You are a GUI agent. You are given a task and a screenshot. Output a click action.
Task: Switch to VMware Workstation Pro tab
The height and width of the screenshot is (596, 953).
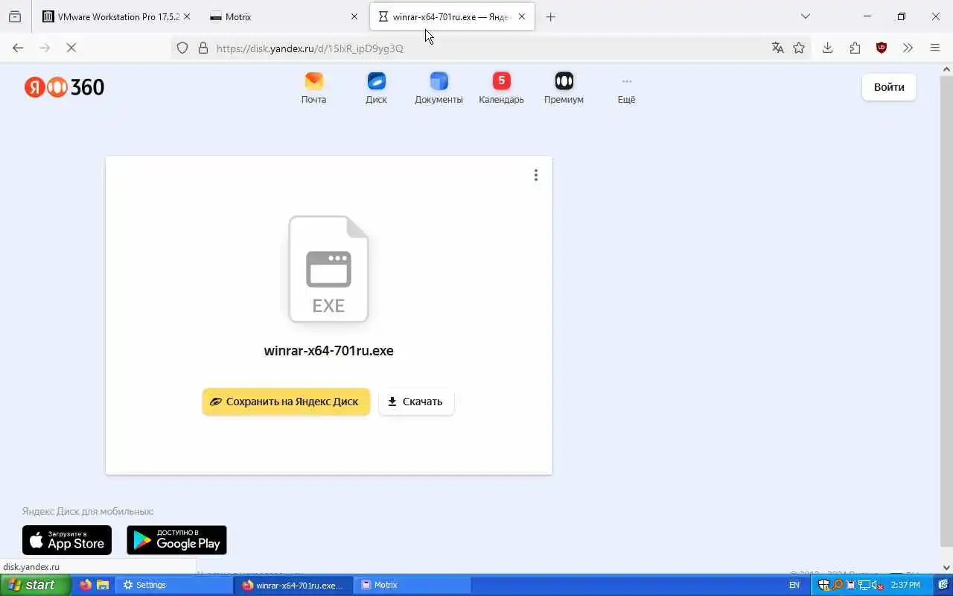[x=110, y=16]
